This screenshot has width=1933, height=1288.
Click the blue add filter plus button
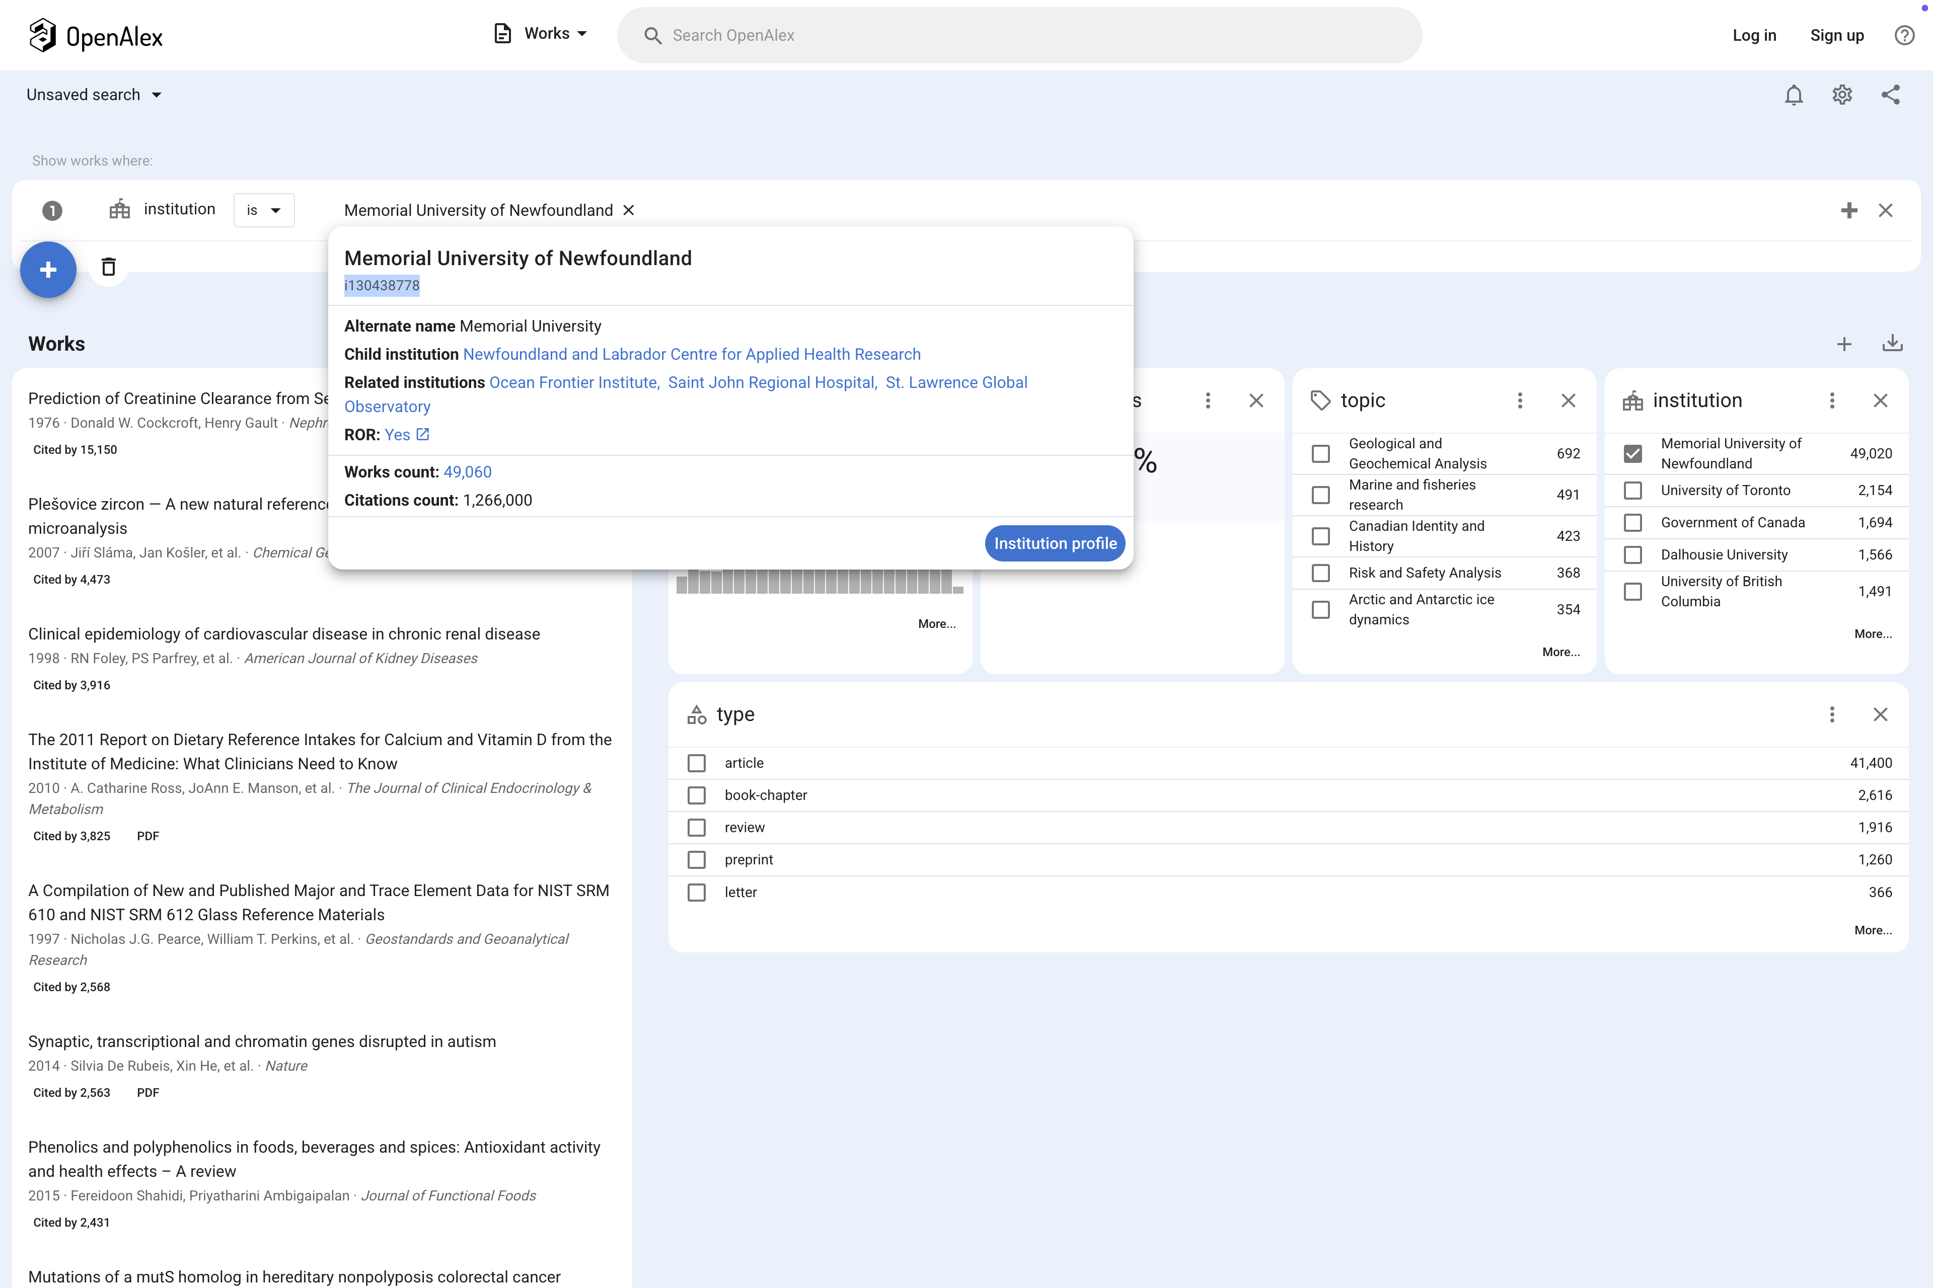coord(48,270)
